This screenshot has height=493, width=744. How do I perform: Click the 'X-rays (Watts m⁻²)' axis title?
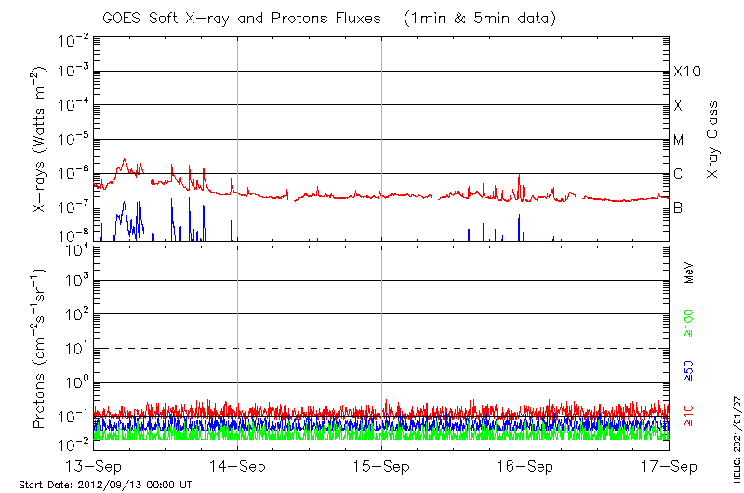coord(41,140)
